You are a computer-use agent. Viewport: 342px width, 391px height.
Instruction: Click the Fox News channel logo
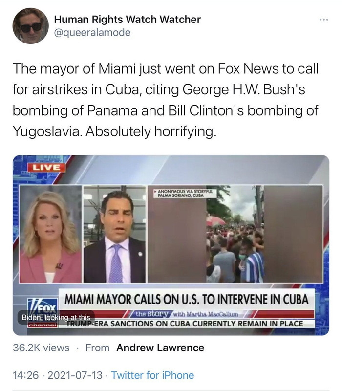click(x=42, y=313)
